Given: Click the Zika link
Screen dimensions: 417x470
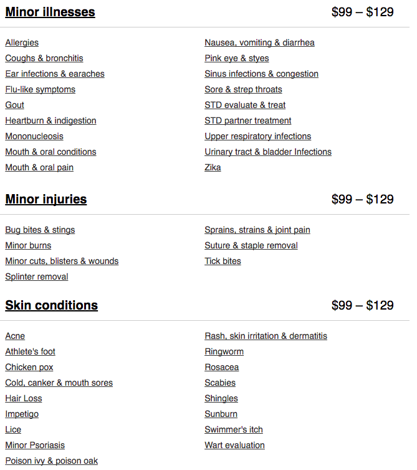Looking at the screenshot, I should coord(213,167).
